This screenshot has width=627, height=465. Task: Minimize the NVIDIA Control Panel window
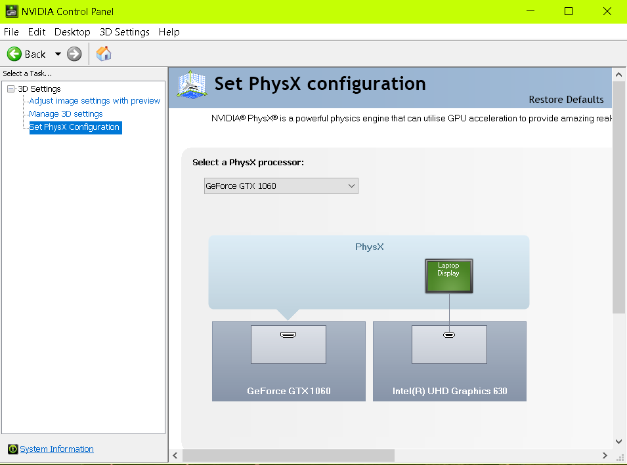coord(530,11)
